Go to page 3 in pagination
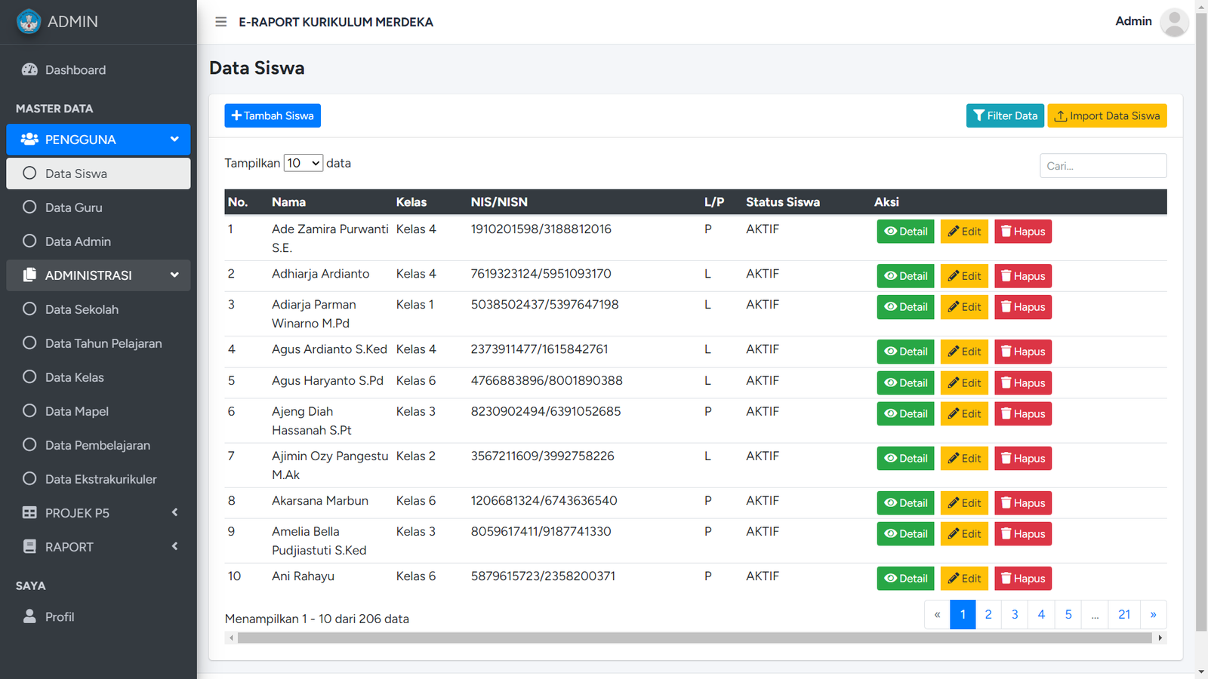 coord(1014,615)
